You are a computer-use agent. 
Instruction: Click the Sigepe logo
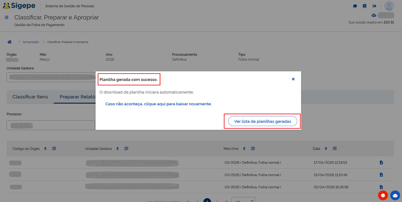coord(19,6)
